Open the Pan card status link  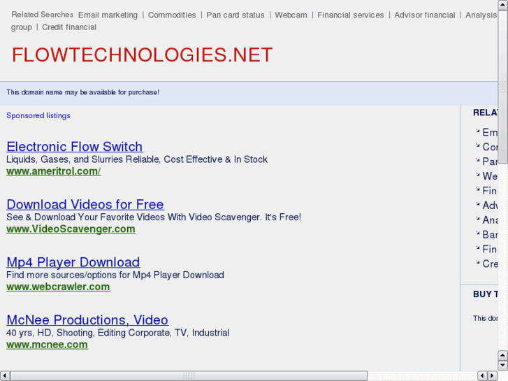click(235, 15)
